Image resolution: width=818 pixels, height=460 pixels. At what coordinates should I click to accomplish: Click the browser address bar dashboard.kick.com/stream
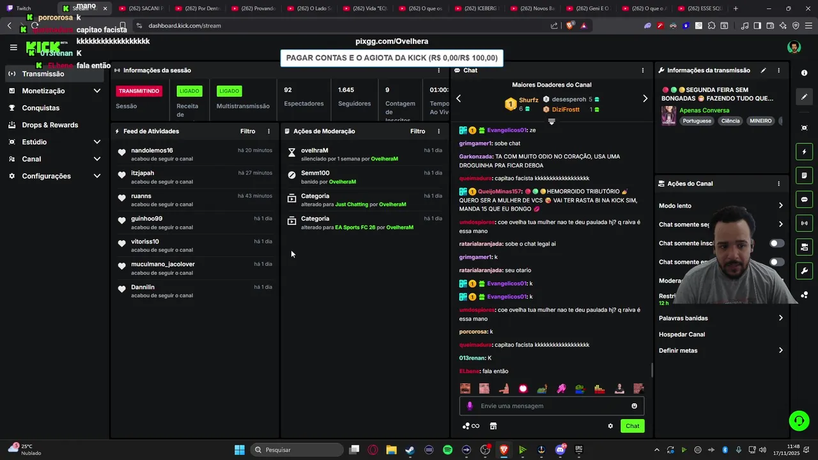click(185, 26)
